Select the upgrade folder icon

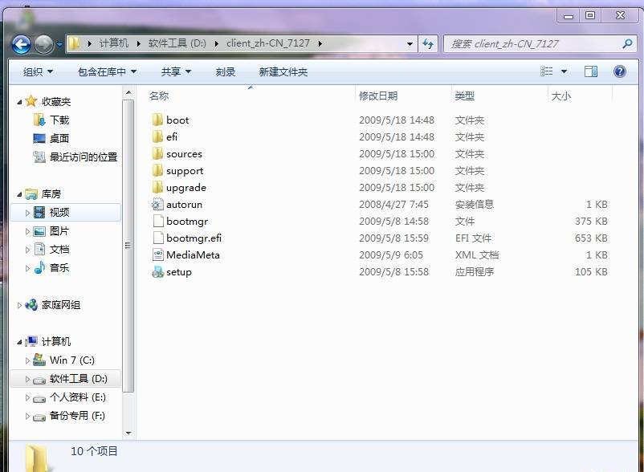pyautogui.click(x=157, y=188)
